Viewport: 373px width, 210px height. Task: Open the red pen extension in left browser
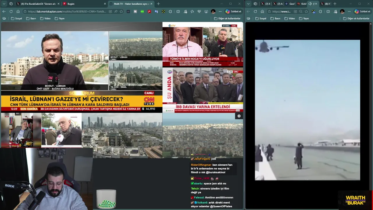coord(149,11)
